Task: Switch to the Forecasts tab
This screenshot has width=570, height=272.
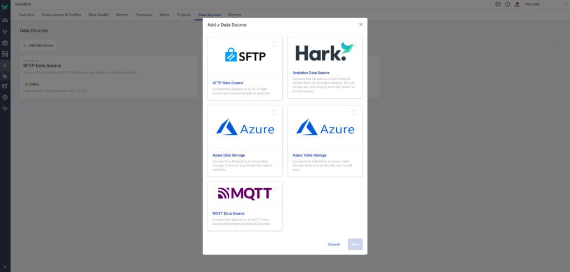Action: [144, 15]
